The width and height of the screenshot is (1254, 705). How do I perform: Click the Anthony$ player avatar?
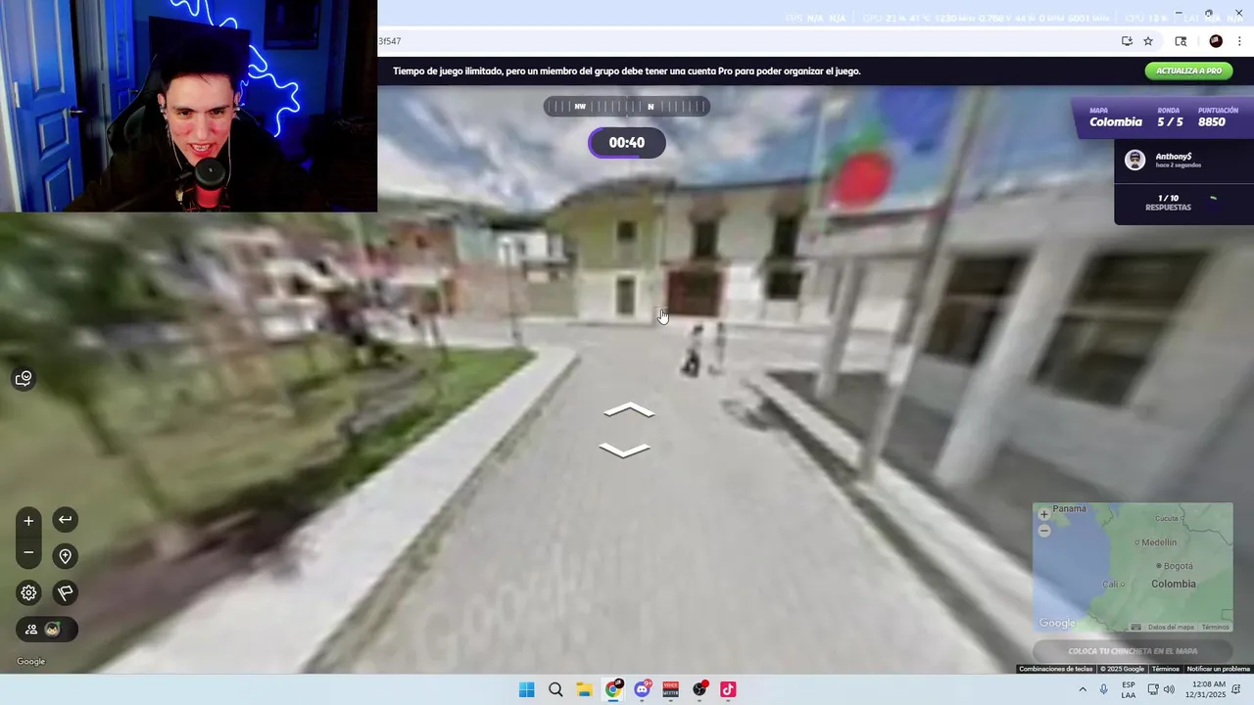(1134, 161)
